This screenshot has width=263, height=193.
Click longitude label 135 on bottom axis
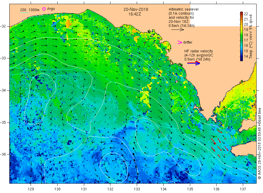pyautogui.click(x=190, y=189)
